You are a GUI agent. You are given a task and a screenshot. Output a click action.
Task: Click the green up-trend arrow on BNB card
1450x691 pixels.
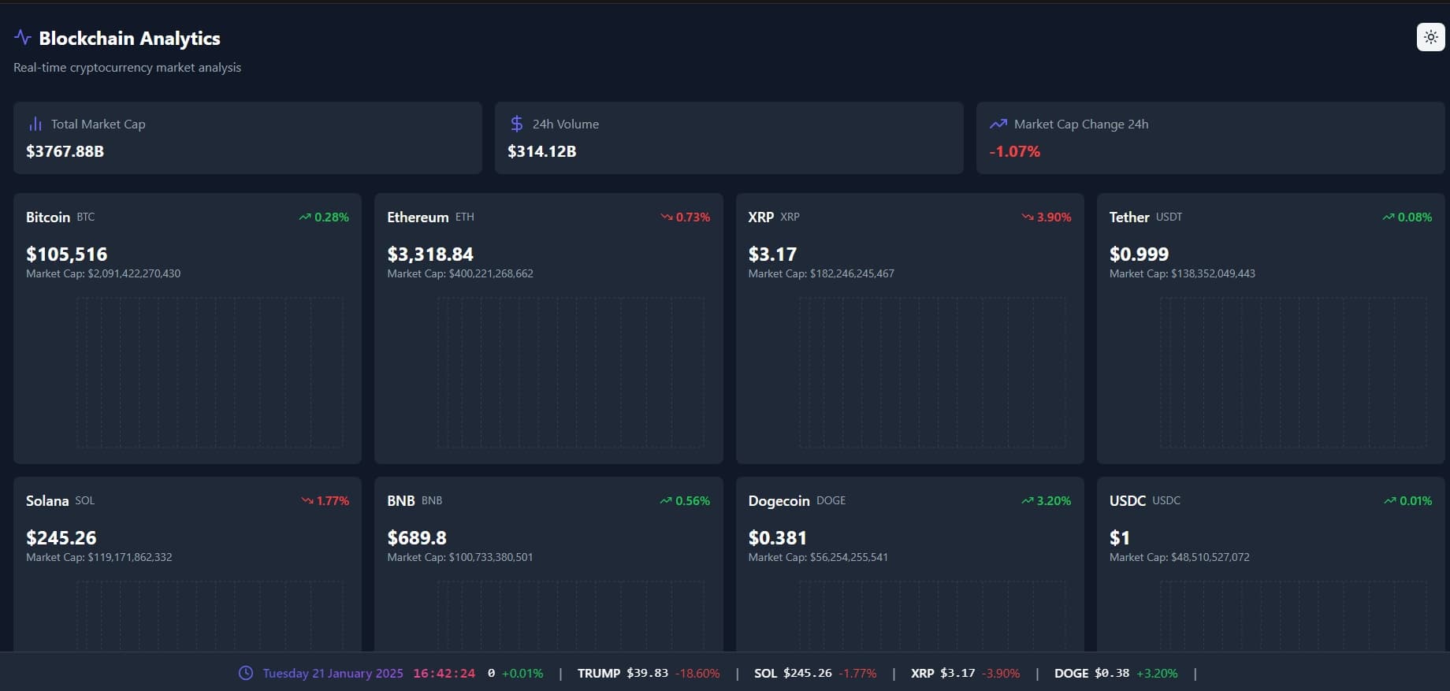click(x=666, y=500)
